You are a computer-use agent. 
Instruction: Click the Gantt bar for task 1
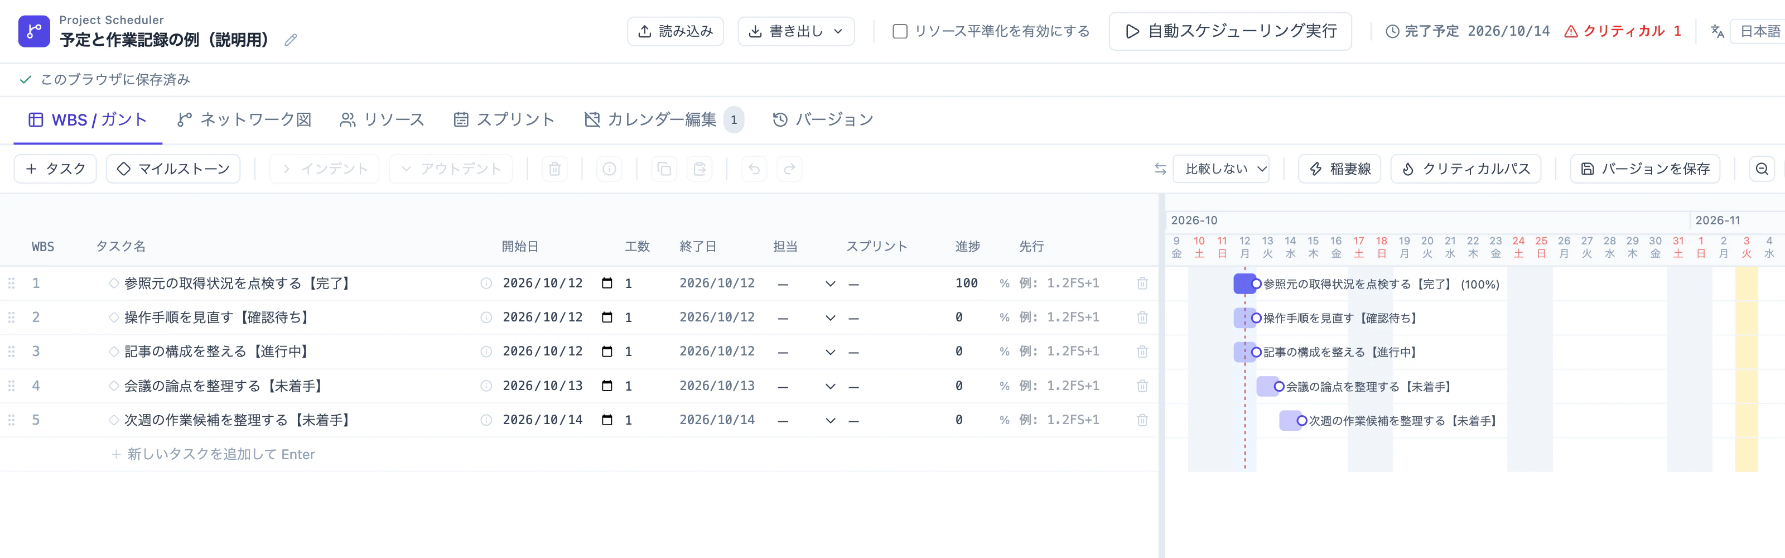click(1245, 283)
